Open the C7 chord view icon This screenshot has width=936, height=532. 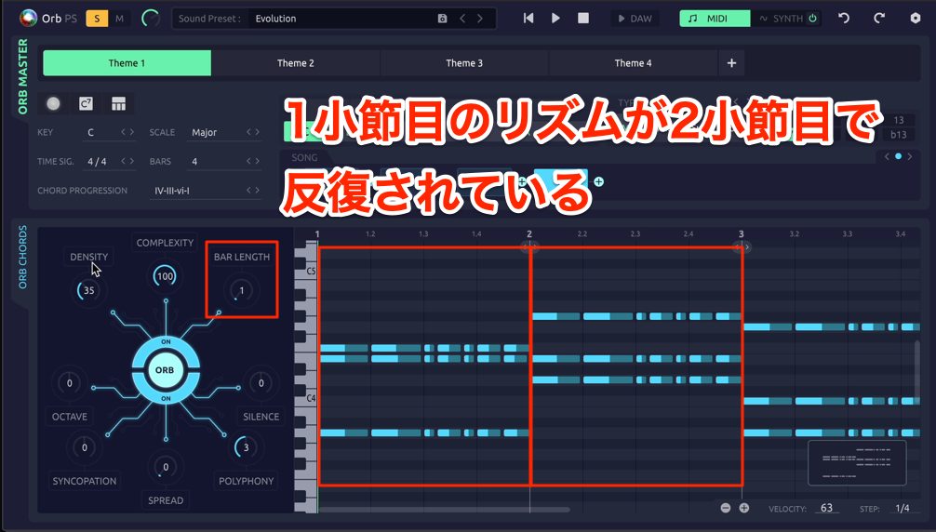point(86,104)
